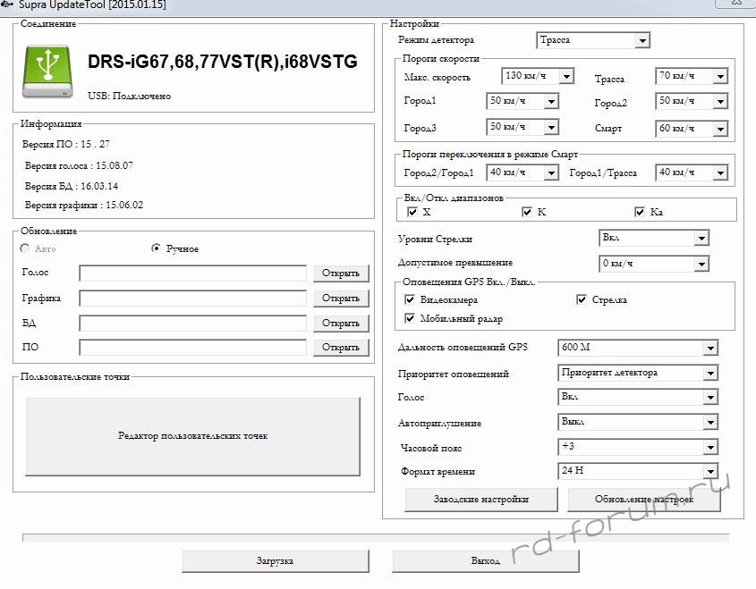Screen dimensions: 756x589
Task: Click the Загрузка button
Action: (276, 561)
